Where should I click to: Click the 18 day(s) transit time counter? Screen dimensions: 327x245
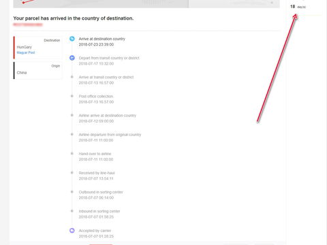coord(298,7)
